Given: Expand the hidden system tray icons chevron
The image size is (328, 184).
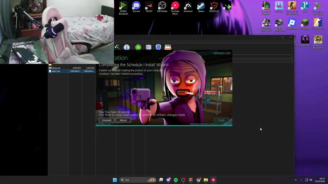Looking at the screenshot, I should pyautogui.click(x=295, y=180).
